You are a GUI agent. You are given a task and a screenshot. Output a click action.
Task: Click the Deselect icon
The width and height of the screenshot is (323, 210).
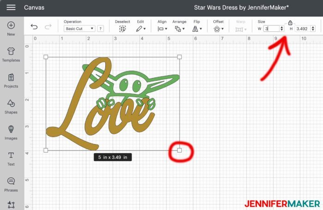123,29
